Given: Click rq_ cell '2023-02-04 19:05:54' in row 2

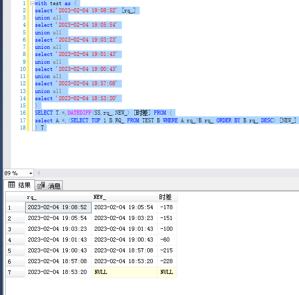Looking at the screenshot, I should click(x=58, y=218).
